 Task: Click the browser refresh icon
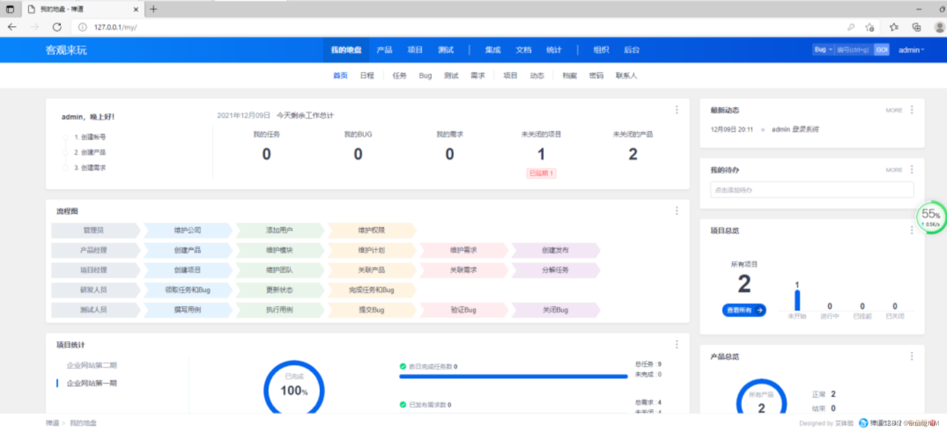57,27
